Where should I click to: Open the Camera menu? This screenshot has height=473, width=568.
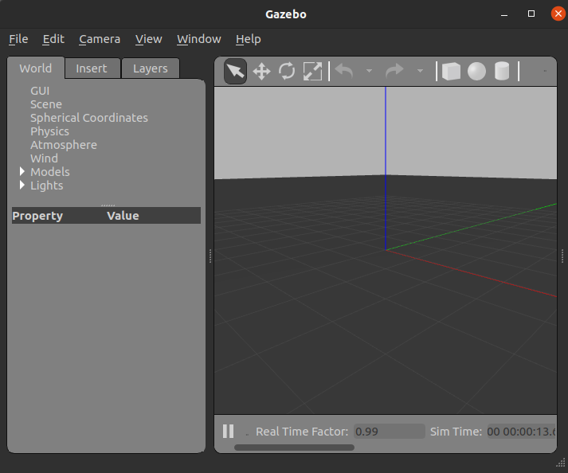(100, 39)
